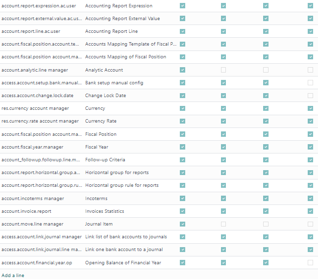Untick the second checkbox in Link one bank account to a journal row
Image resolution: width=318 pixels, height=279 pixels.
[x=223, y=250]
